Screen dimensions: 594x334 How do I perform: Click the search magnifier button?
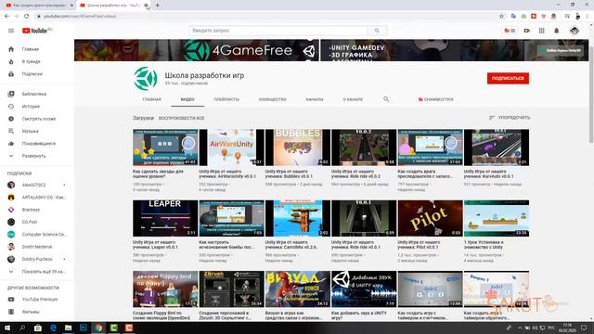tap(377, 31)
